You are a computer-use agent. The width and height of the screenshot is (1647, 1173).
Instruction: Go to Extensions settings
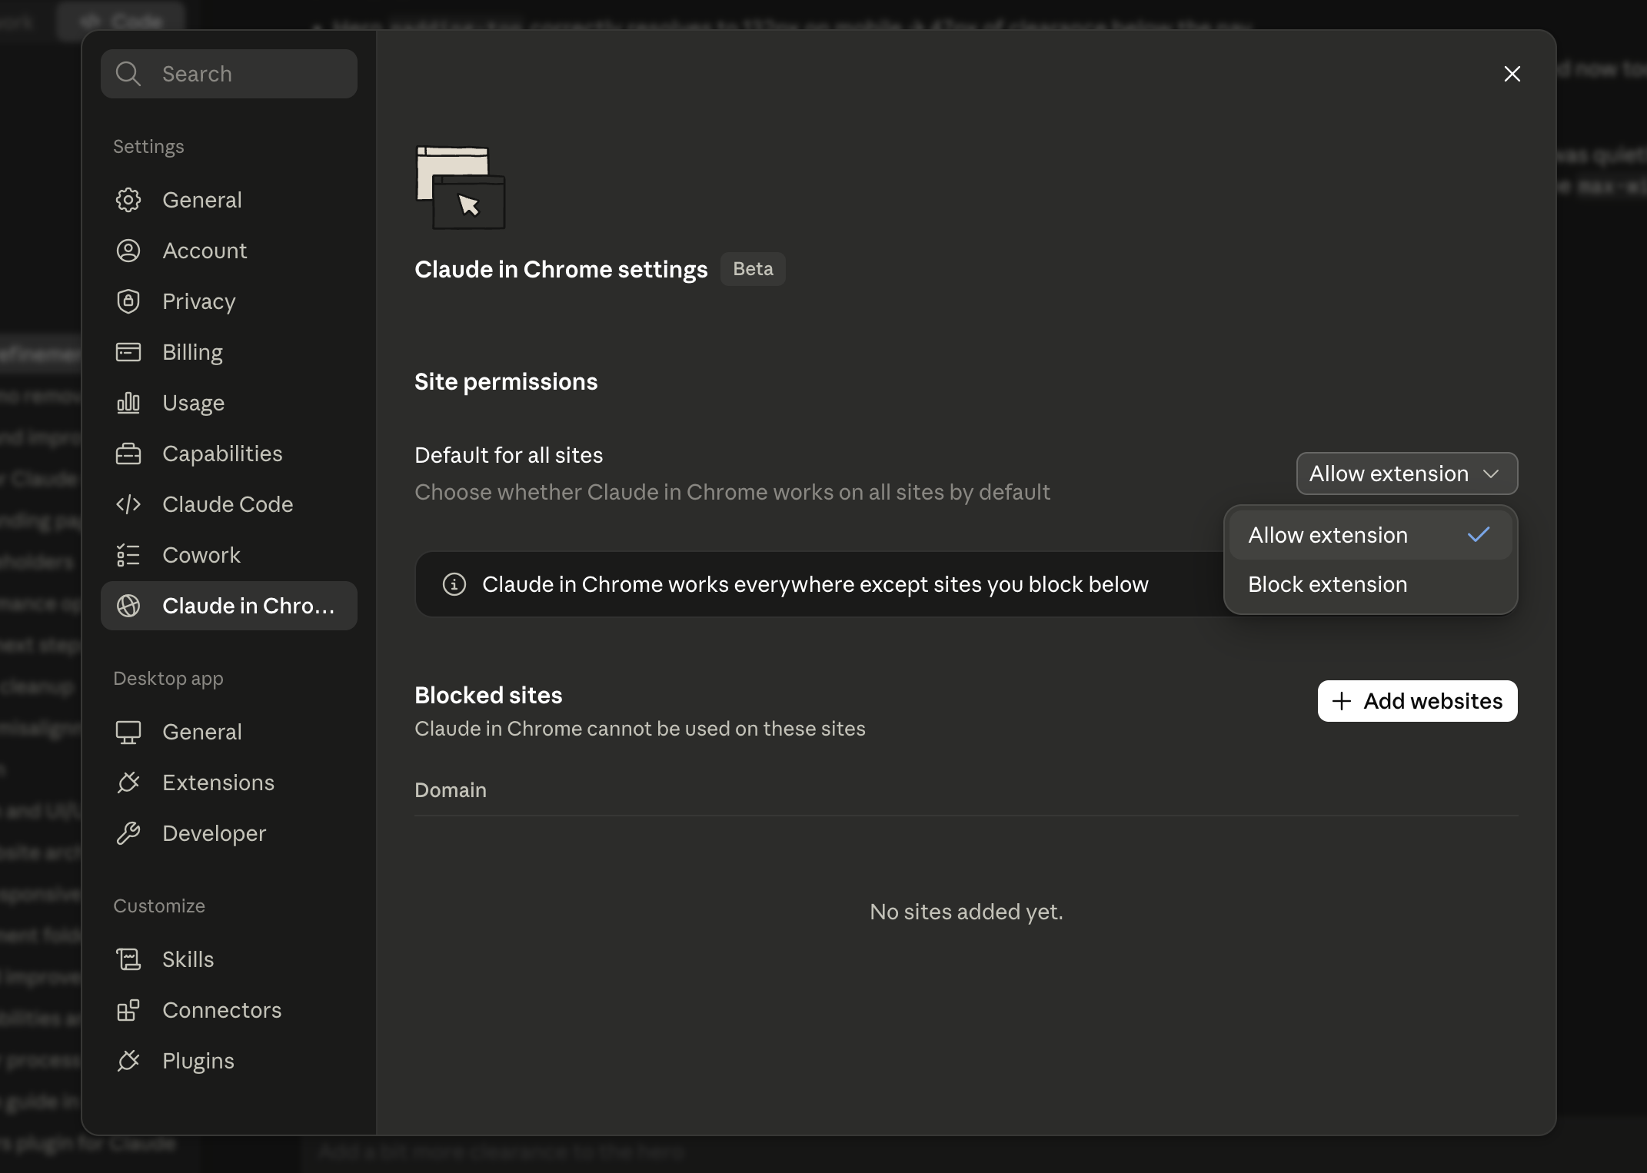pyautogui.click(x=229, y=783)
